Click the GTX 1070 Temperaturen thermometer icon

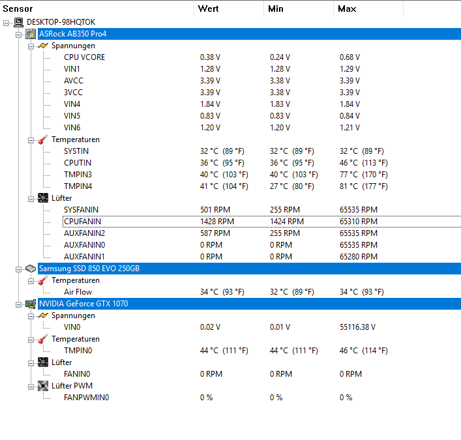point(43,339)
